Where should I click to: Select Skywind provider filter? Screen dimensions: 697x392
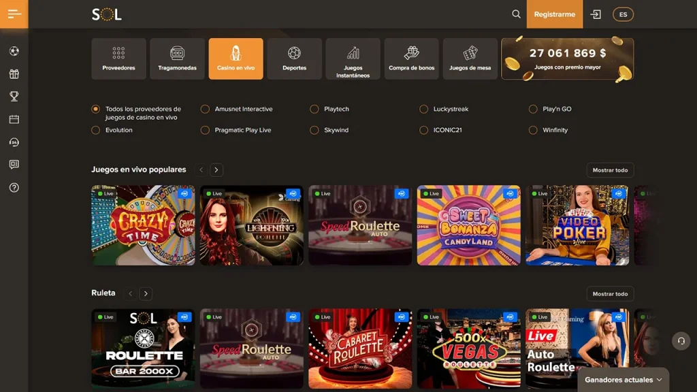coord(314,130)
